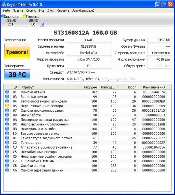Click status icon for 04 Запуски/остановки шпинделя
Screen dimensions: 175x195
(x=7, y=101)
